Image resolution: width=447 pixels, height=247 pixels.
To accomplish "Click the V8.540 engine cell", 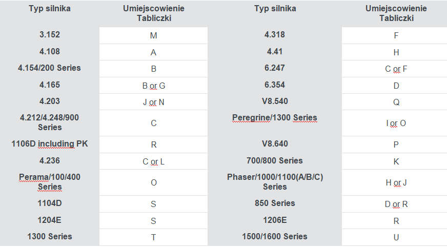I will point(275,101).
